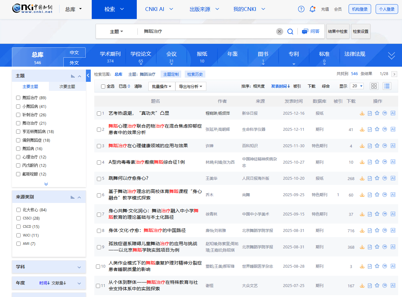Launch AI assistant icon on 舞蹈治疗在心理健康 article

[393, 146]
